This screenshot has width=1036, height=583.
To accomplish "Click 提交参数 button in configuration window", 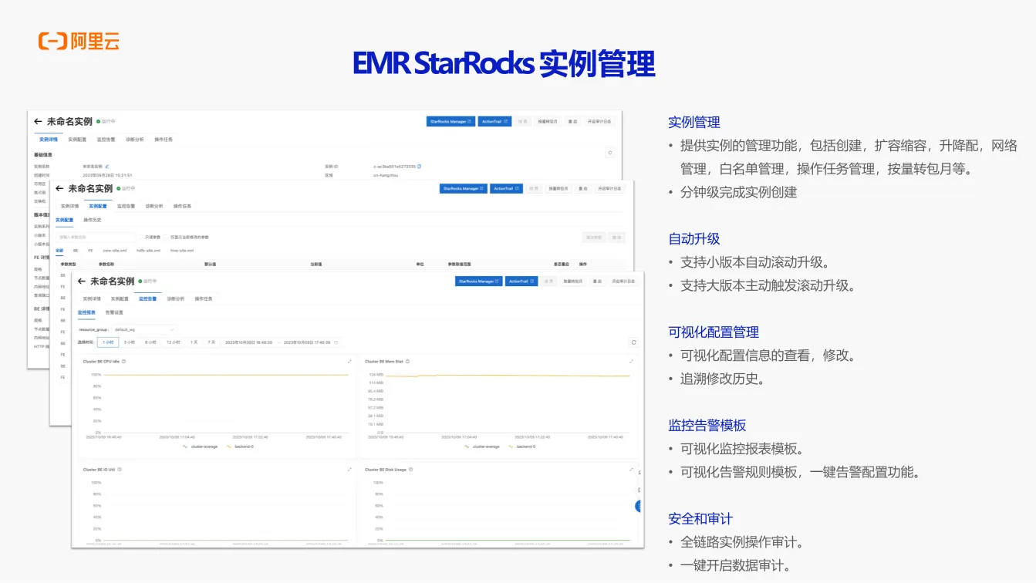I will pyautogui.click(x=593, y=238).
